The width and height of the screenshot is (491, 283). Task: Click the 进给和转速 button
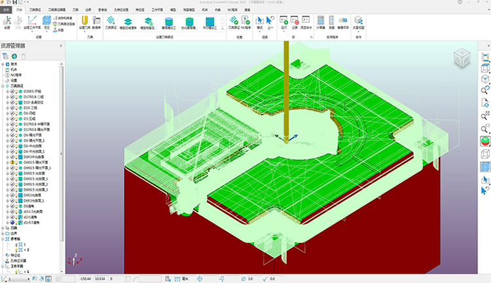click(63, 18)
